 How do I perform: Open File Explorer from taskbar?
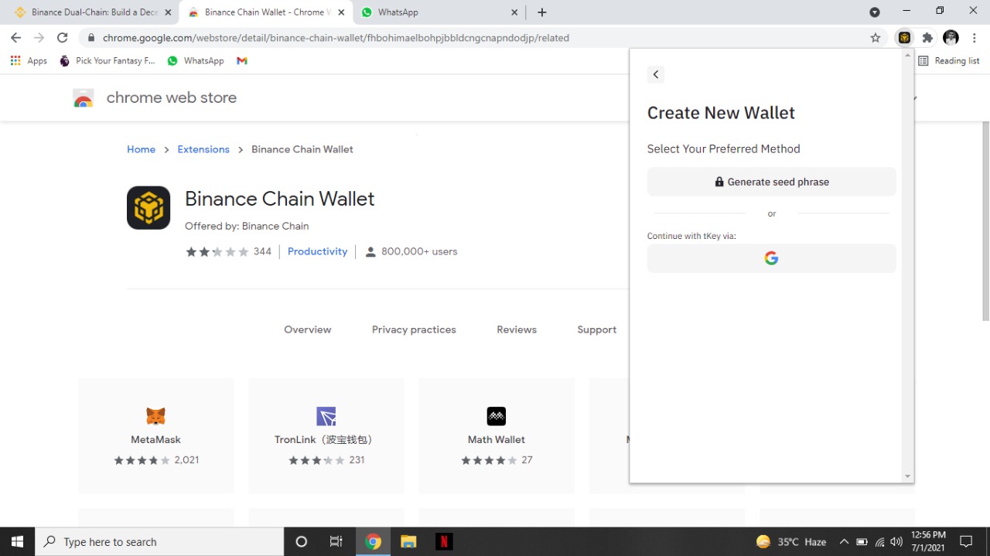coord(408,541)
